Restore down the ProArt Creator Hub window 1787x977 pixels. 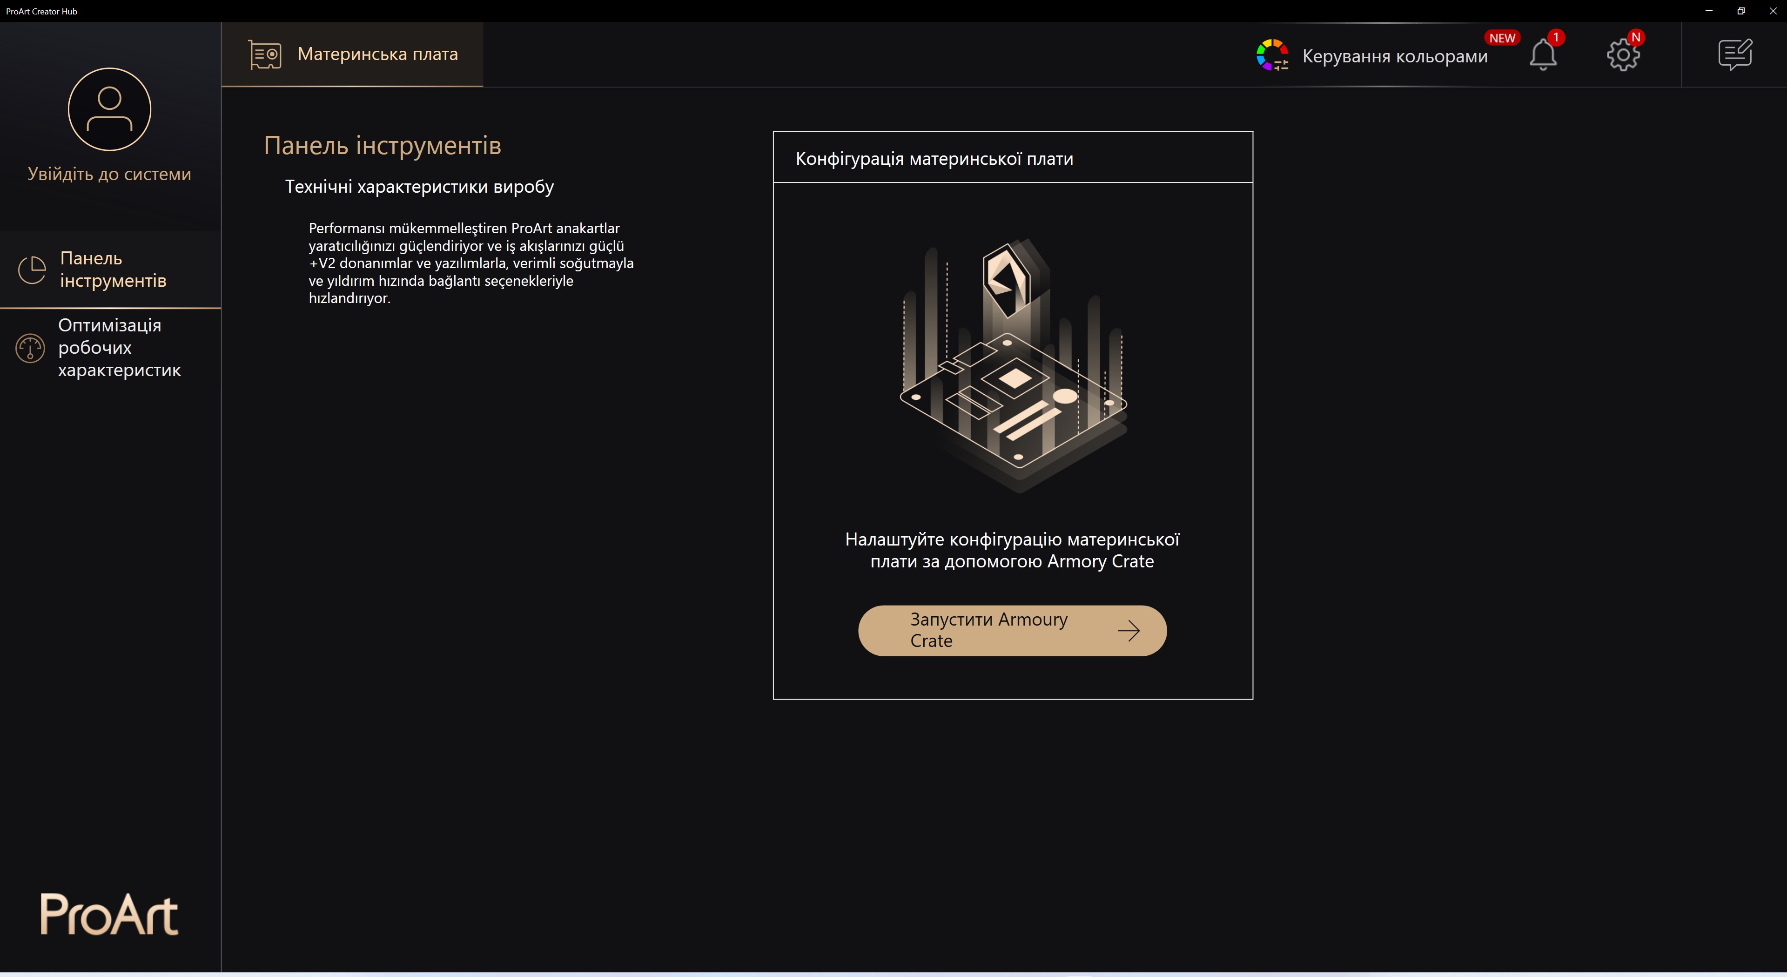pyautogui.click(x=1740, y=11)
